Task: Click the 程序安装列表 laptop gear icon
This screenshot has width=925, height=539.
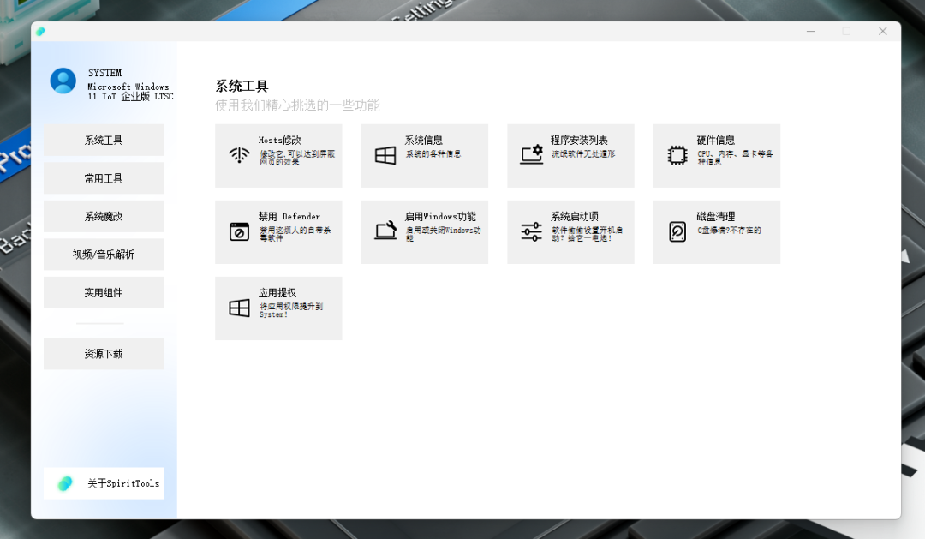Action: pos(532,155)
